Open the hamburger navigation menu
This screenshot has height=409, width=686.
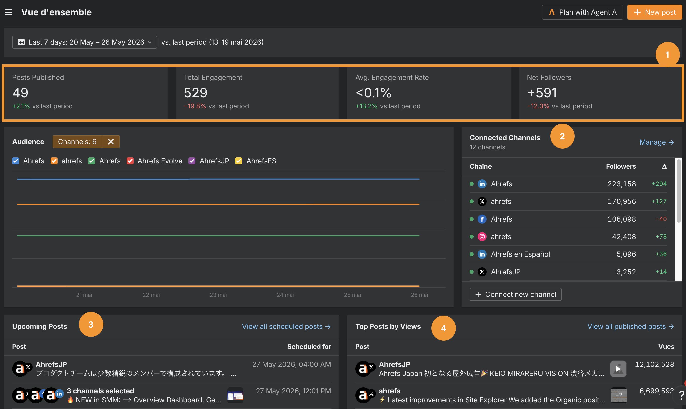point(9,12)
